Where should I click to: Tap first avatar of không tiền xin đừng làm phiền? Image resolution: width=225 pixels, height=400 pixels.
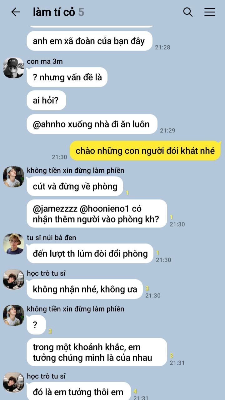coord(13,177)
